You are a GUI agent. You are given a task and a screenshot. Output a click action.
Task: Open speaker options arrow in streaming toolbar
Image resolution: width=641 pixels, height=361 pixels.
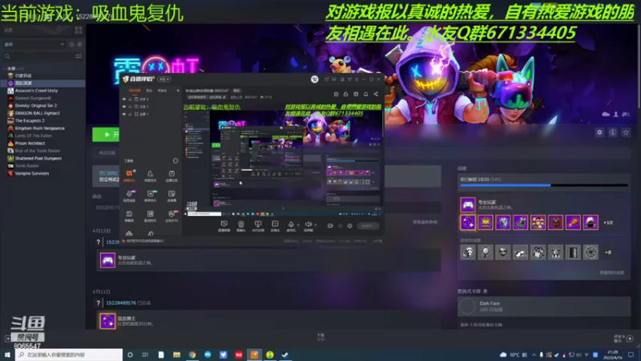tap(315, 225)
